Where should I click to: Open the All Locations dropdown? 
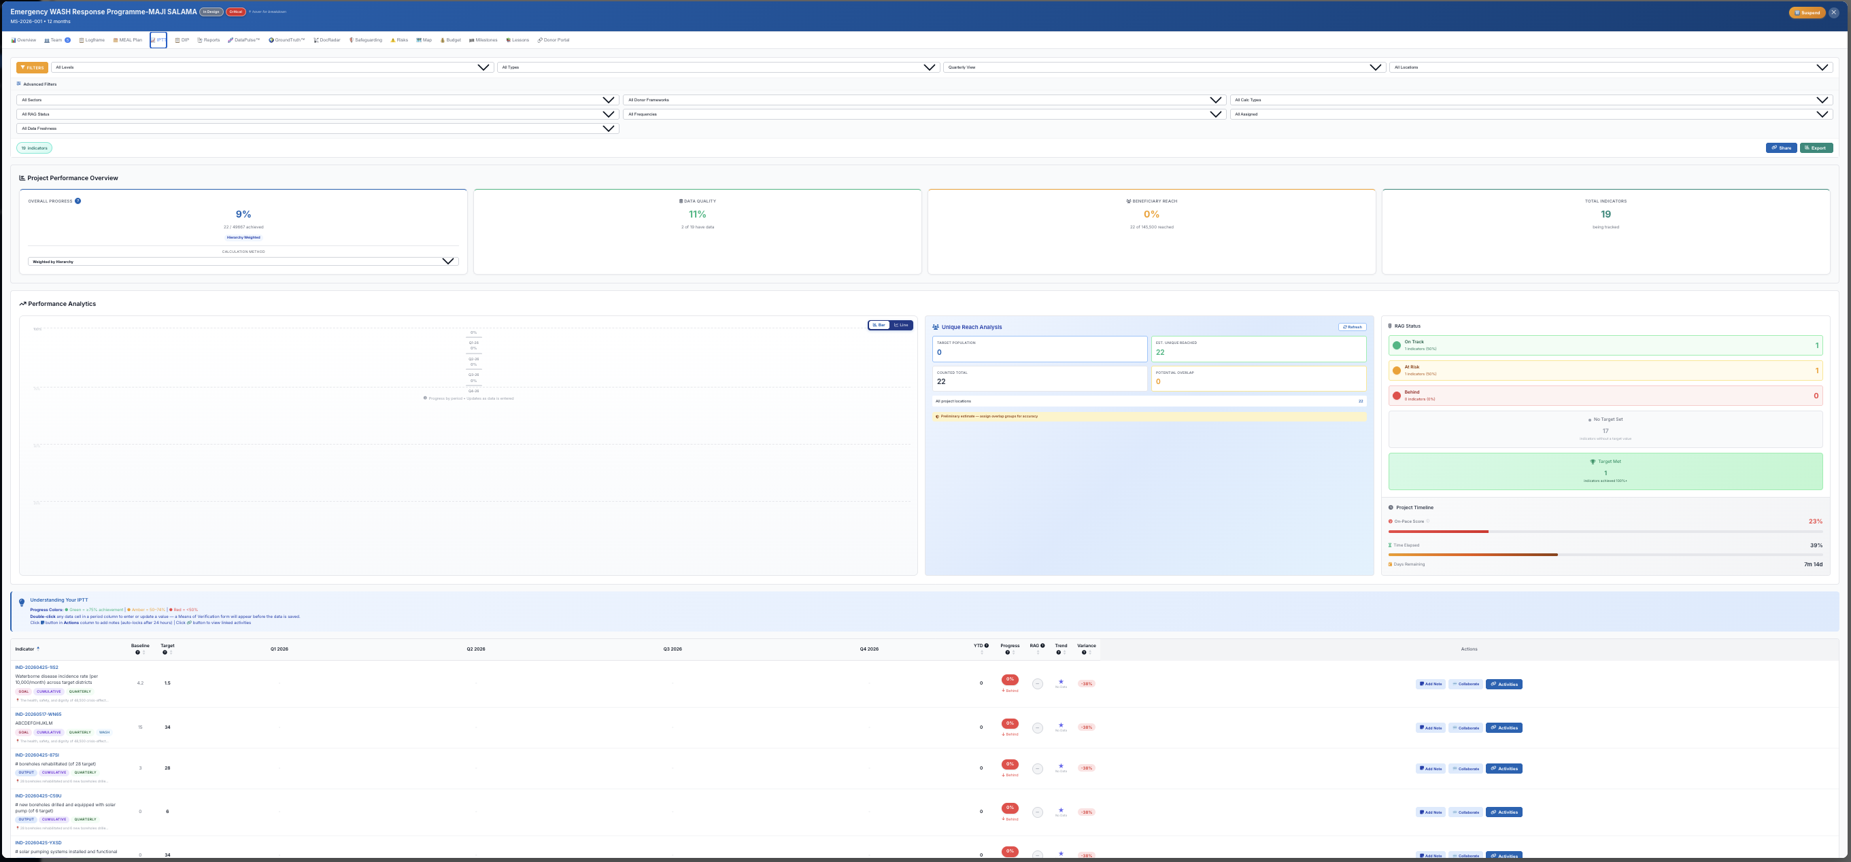[1610, 67]
